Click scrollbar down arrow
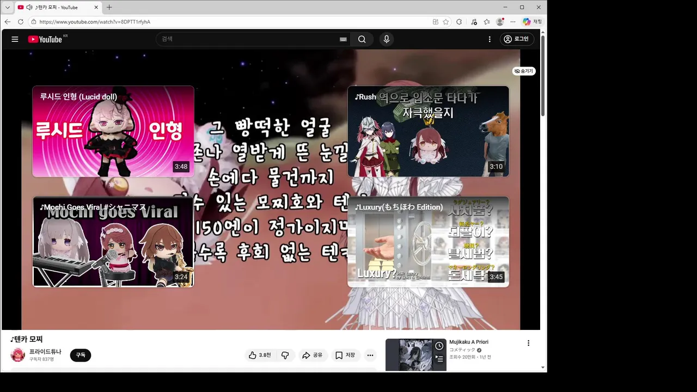This screenshot has width=697, height=392. pos(543,367)
